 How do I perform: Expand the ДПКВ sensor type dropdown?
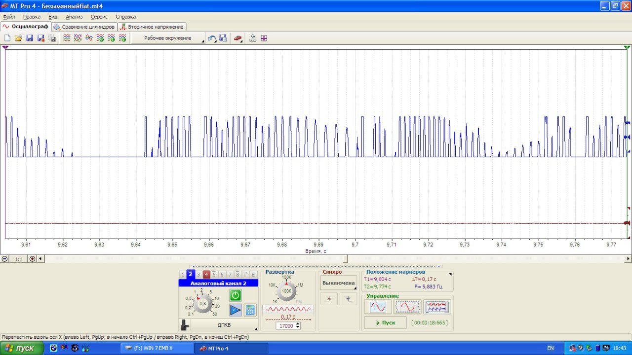tap(224, 325)
